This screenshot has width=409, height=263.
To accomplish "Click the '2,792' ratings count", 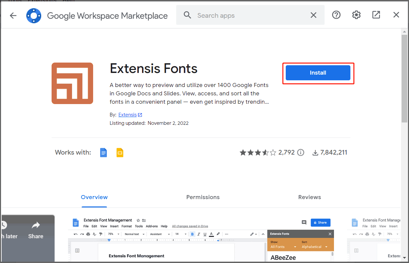I will tap(286, 153).
